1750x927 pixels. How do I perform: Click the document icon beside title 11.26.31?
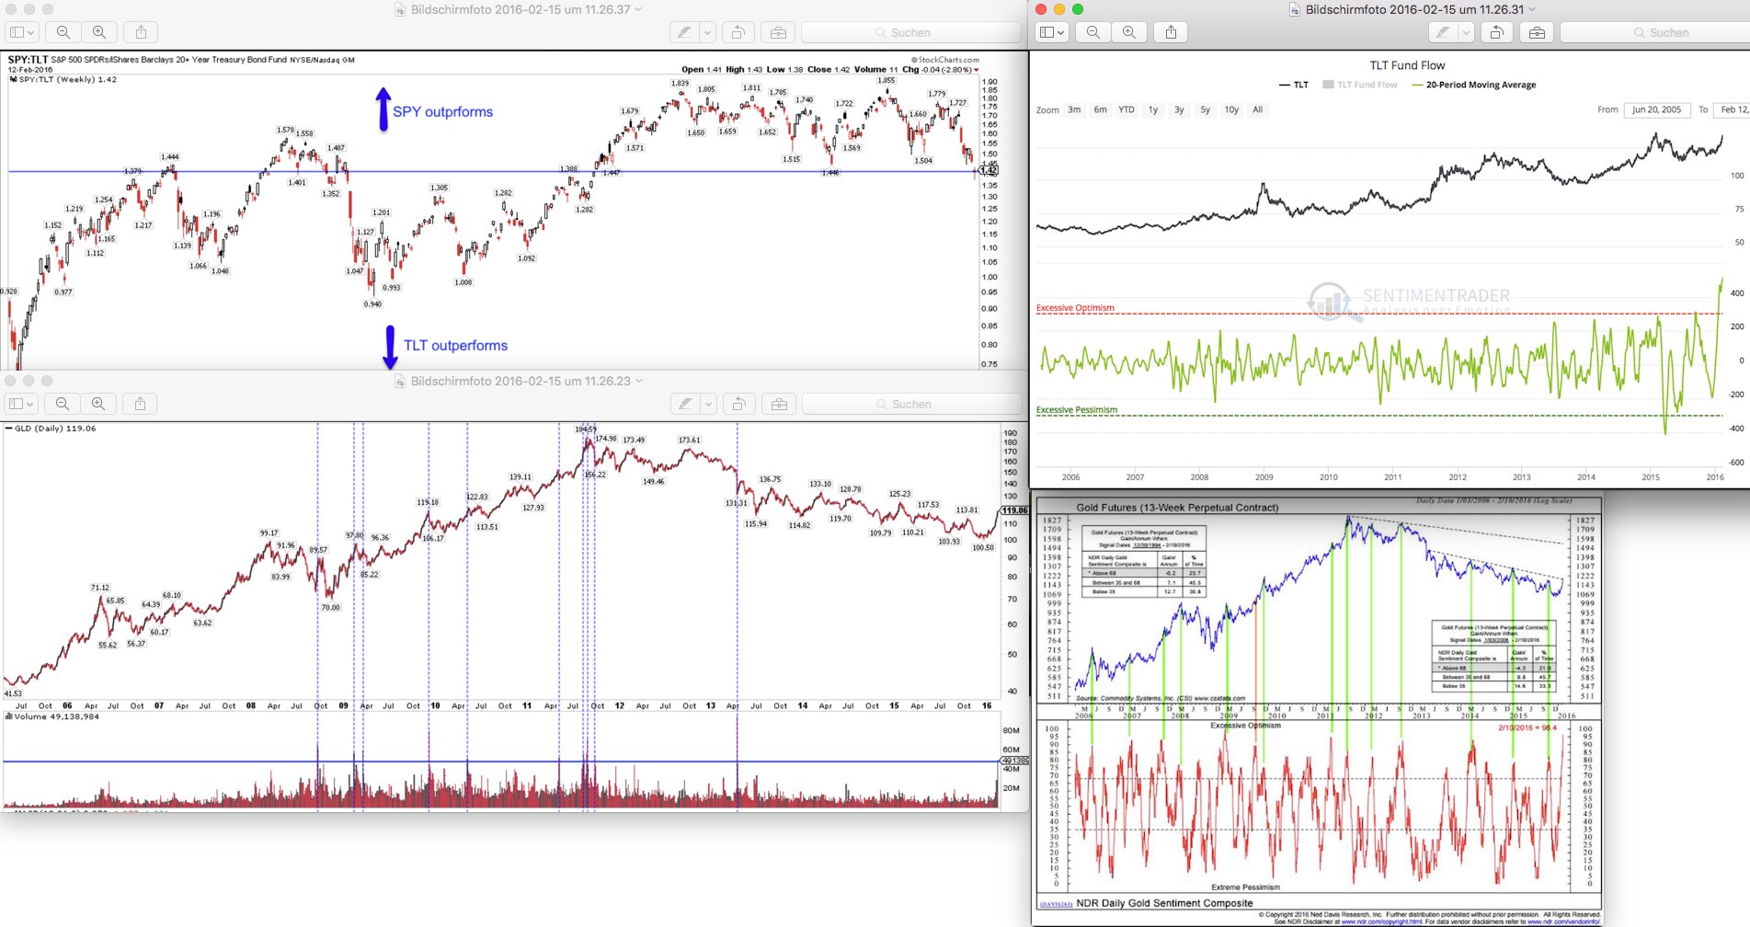point(1295,9)
